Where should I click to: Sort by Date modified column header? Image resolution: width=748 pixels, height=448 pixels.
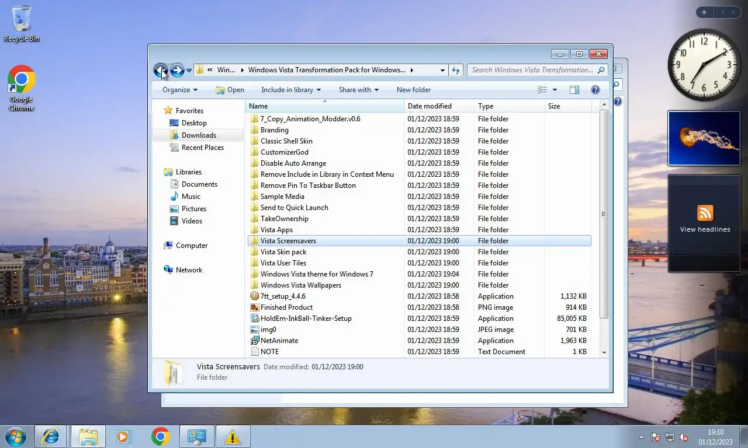(x=439, y=106)
